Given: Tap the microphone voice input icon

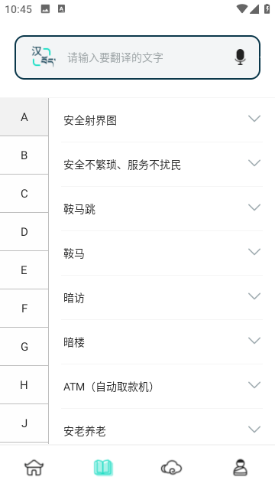Looking at the screenshot, I should (240, 57).
